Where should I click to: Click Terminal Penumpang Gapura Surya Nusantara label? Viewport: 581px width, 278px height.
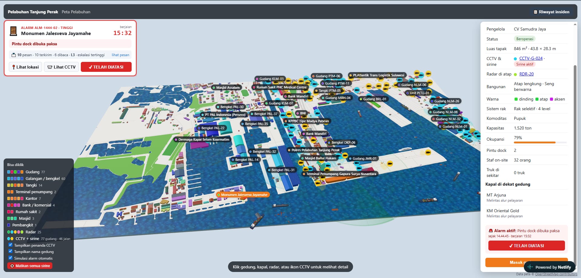point(340,174)
